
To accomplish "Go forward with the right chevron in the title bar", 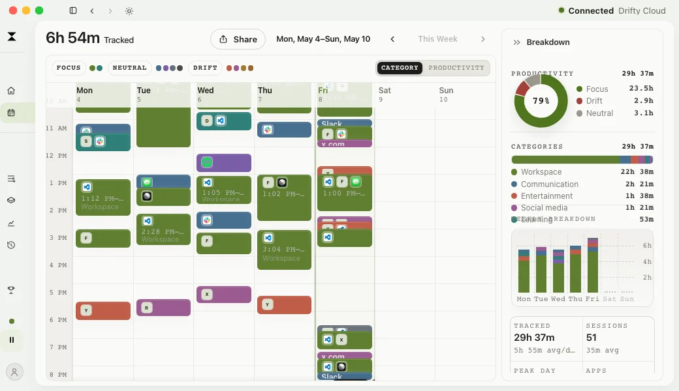I will click(x=110, y=11).
